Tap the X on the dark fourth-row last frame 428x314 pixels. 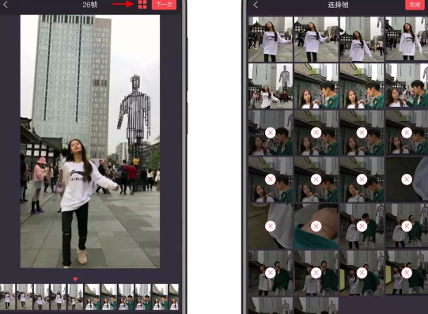coord(407,180)
